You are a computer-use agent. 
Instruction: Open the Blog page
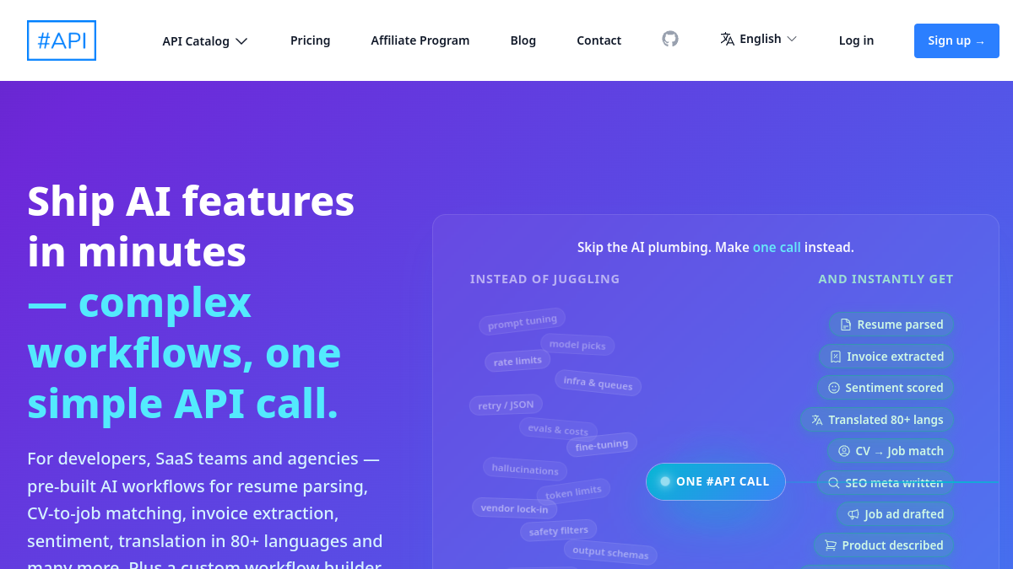click(523, 40)
